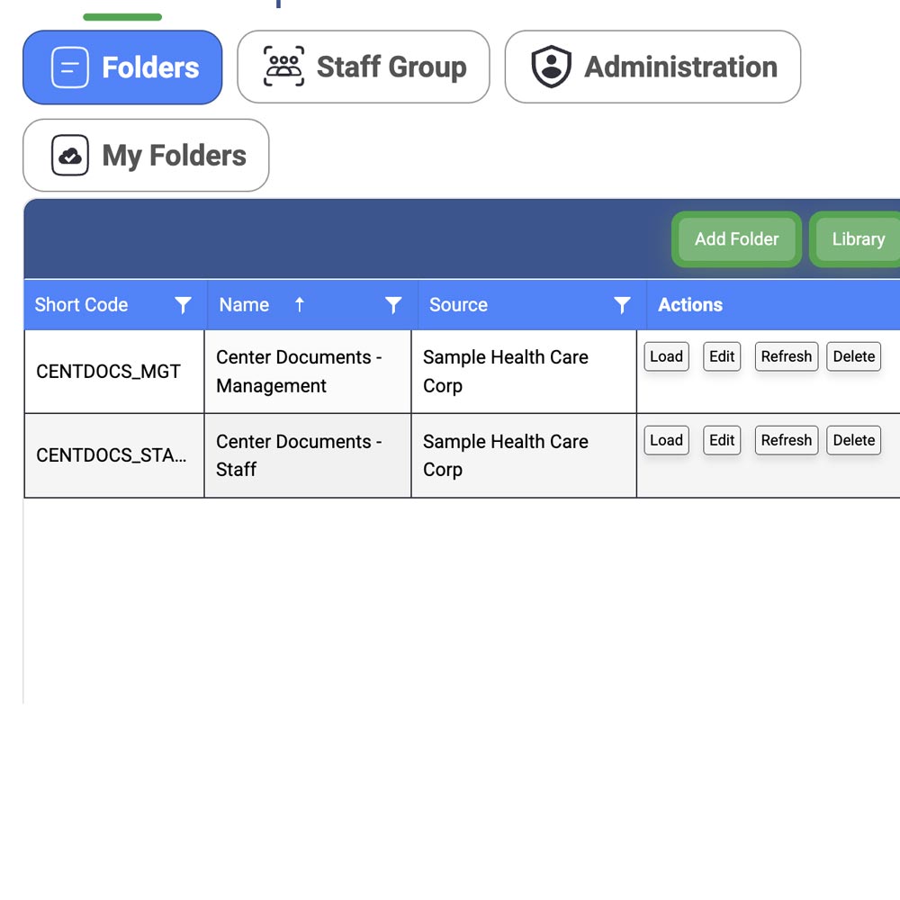Image resolution: width=900 pixels, height=900 pixels.
Task: Filter the Short Code column
Action: tap(183, 305)
